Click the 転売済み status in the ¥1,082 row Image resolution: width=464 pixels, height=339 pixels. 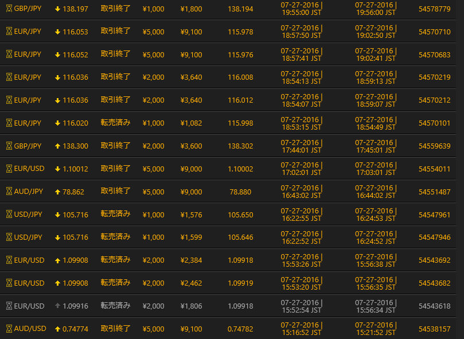pyautogui.click(x=115, y=123)
